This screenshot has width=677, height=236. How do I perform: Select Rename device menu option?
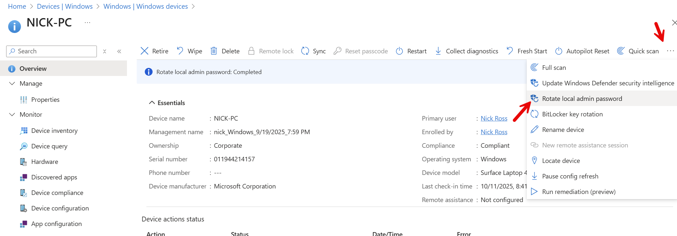[x=563, y=130]
